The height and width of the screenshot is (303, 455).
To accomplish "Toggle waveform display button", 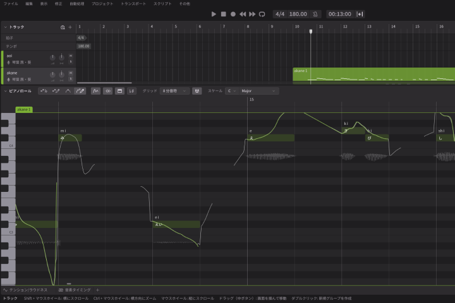I will tap(107, 91).
